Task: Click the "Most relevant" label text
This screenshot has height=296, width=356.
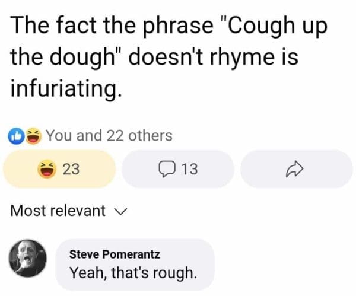Action: click(x=58, y=211)
